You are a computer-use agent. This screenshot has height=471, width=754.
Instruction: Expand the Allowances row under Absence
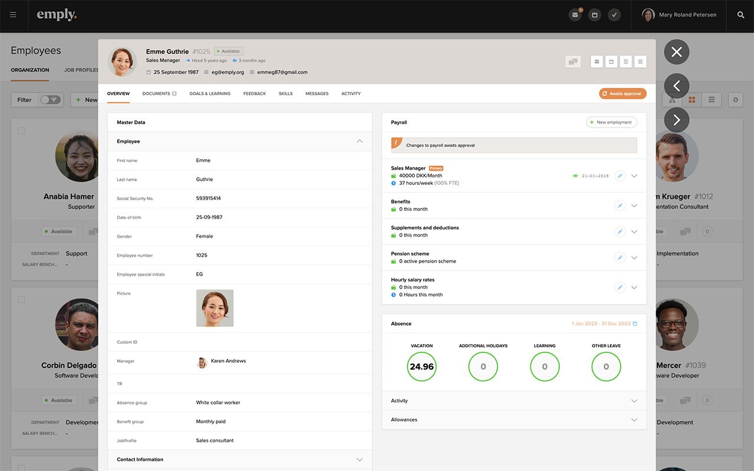(x=634, y=420)
